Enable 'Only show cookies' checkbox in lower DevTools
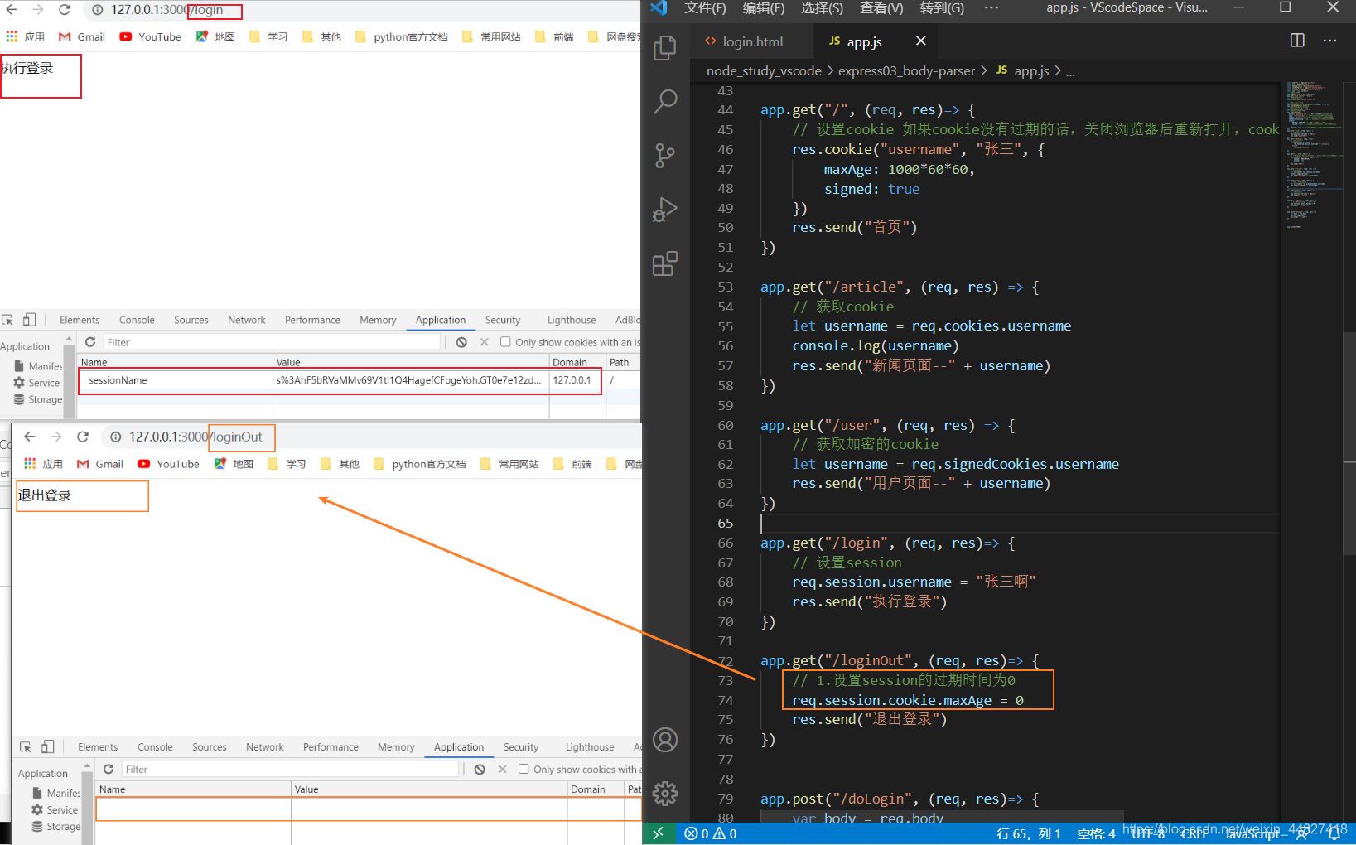This screenshot has height=845, width=1356. 524,770
